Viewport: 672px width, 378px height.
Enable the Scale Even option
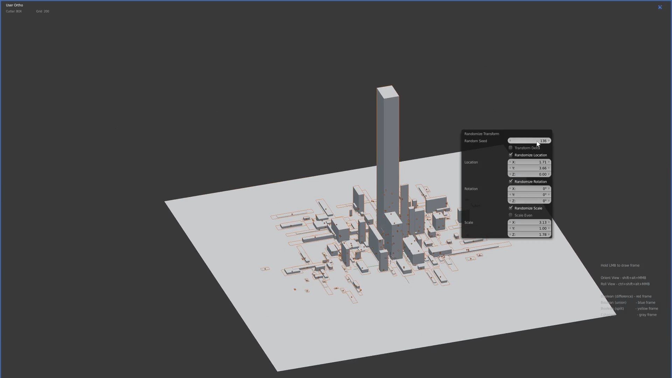(x=511, y=215)
